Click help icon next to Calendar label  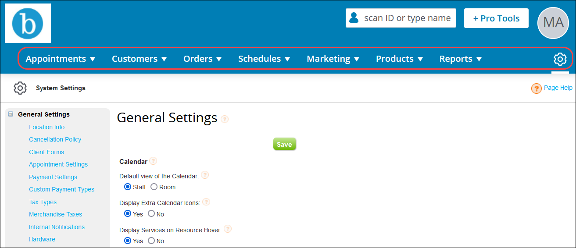click(153, 161)
